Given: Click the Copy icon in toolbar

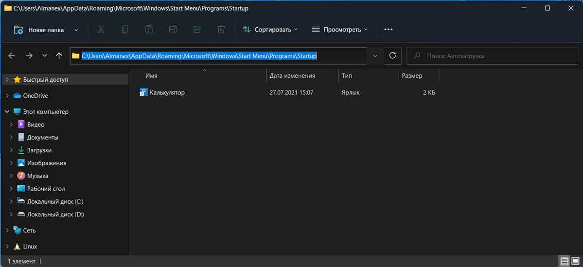Looking at the screenshot, I should point(125,30).
